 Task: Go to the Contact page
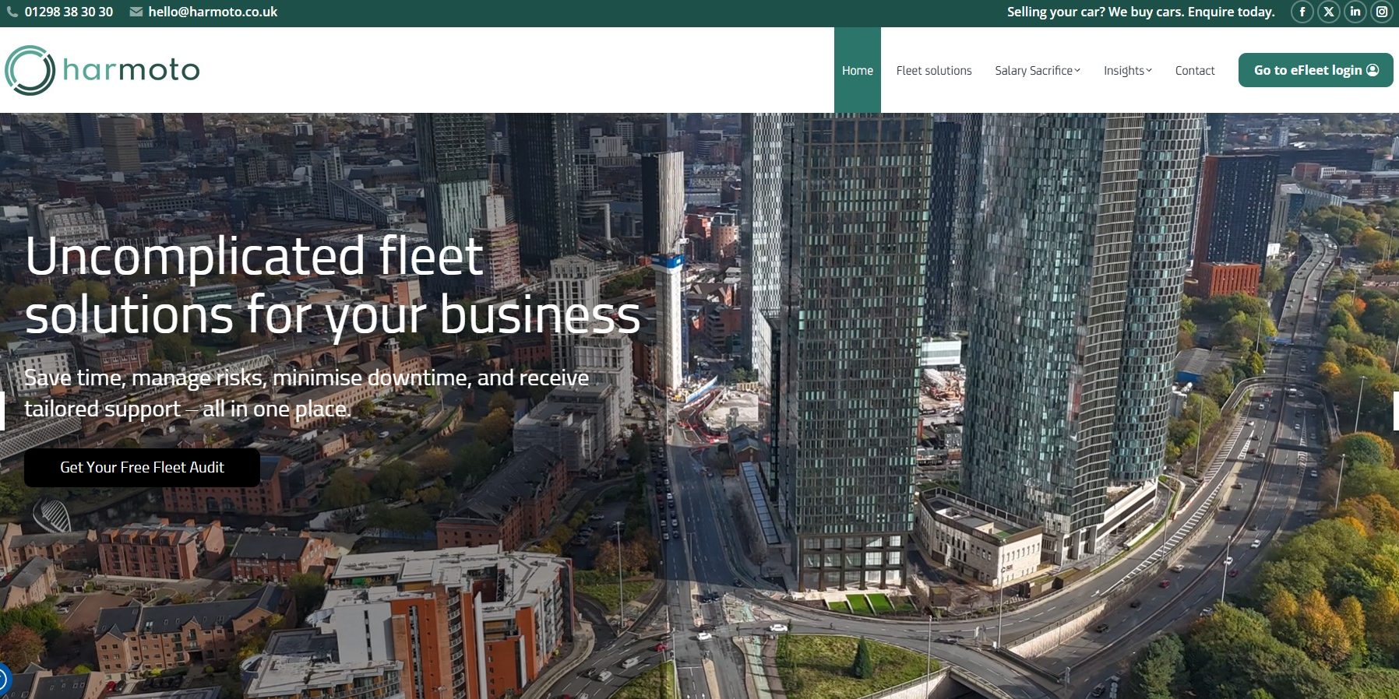point(1194,71)
